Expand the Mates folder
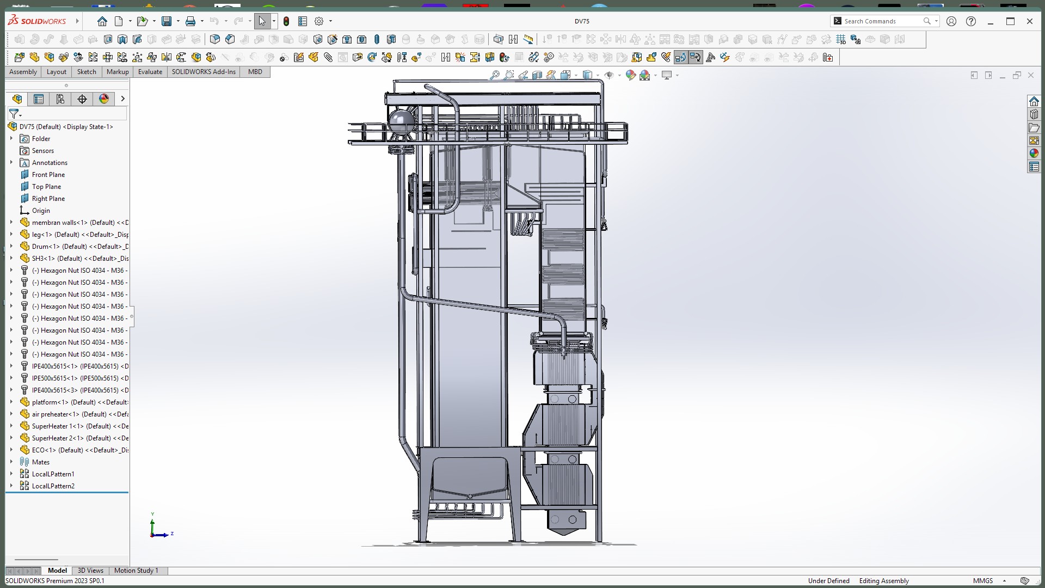 click(x=11, y=462)
